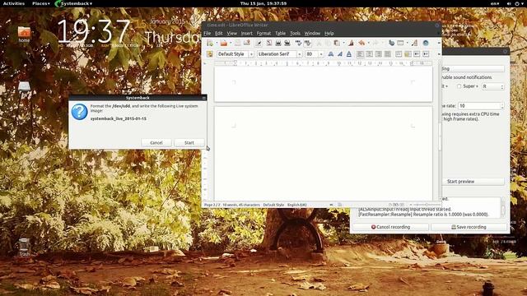Click the New document icon in Writer toolbar
The width and height of the screenshot is (527, 296).
click(210, 43)
